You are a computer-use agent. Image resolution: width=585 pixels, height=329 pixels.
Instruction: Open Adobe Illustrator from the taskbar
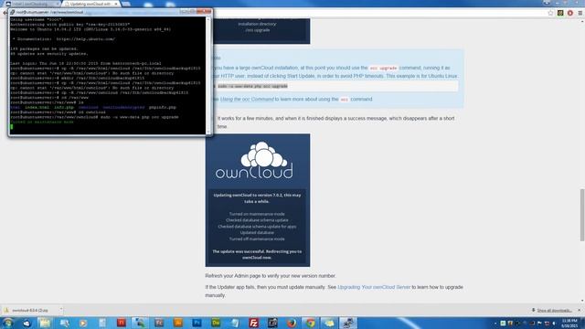click(178, 323)
